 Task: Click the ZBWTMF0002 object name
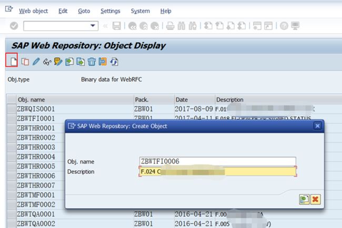point(36,204)
